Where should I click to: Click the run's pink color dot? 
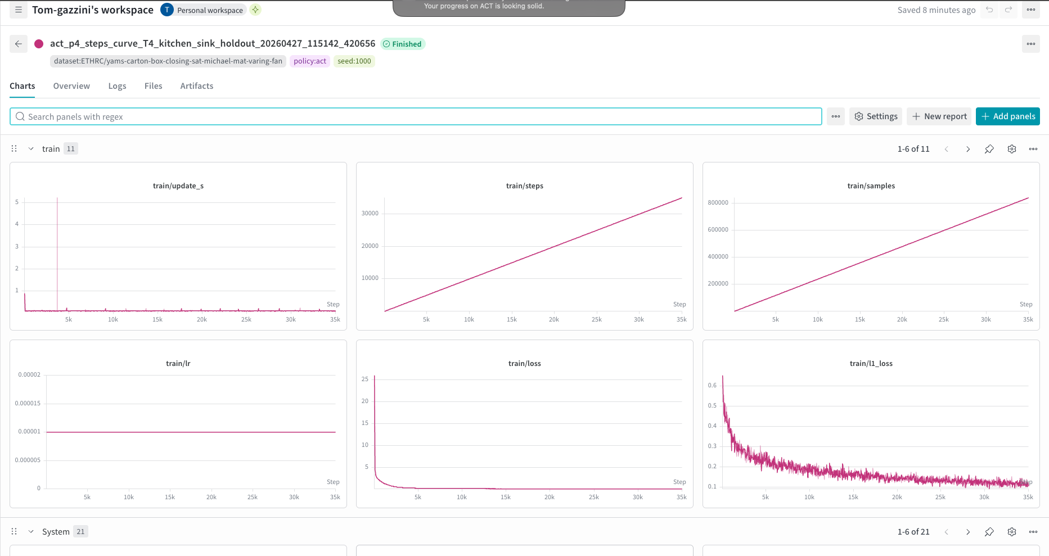point(39,44)
